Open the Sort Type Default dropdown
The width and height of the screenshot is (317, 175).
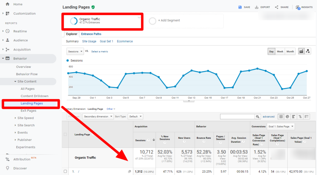[136, 116]
